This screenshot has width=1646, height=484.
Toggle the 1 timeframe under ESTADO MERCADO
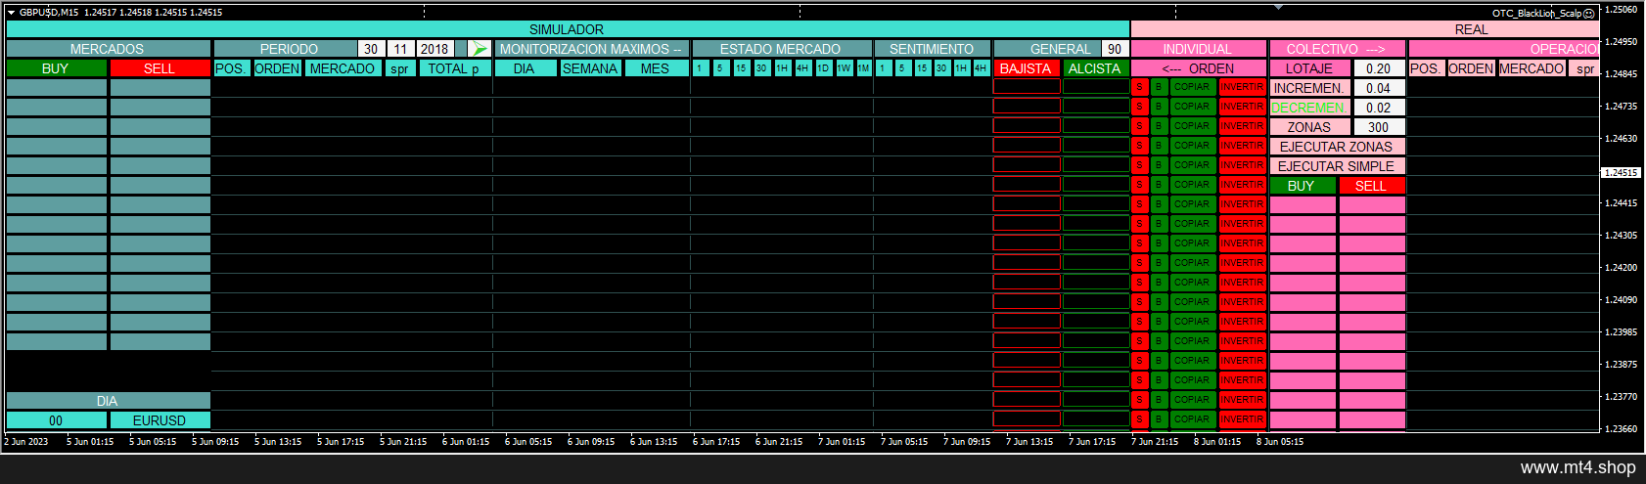tap(700, 68)
